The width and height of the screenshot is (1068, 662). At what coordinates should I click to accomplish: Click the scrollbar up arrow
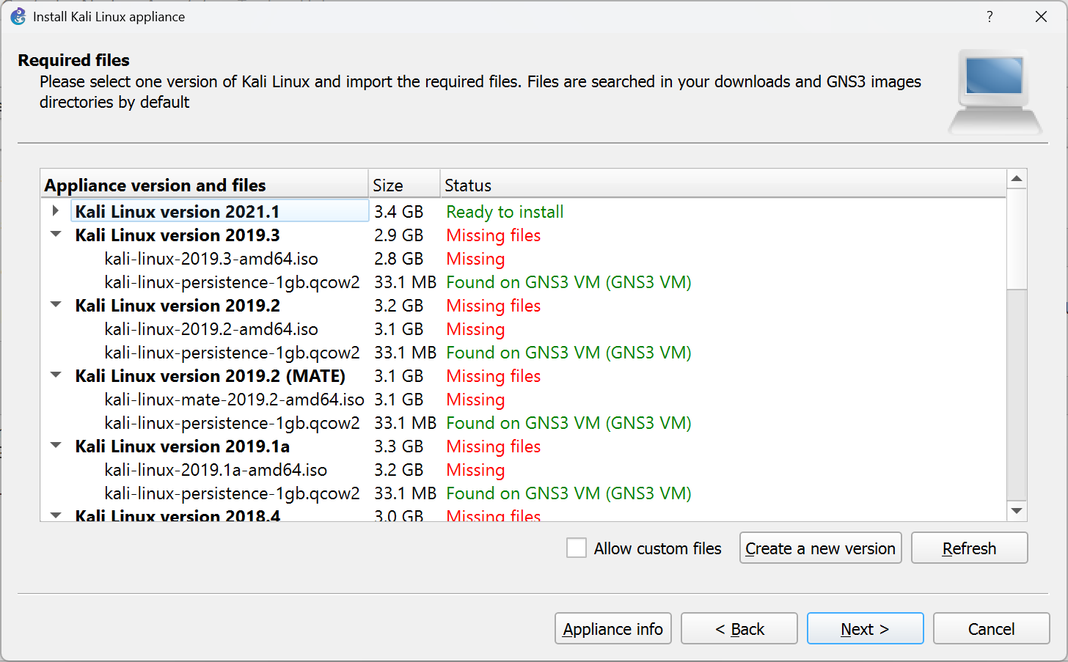(x=1017, y=179)
